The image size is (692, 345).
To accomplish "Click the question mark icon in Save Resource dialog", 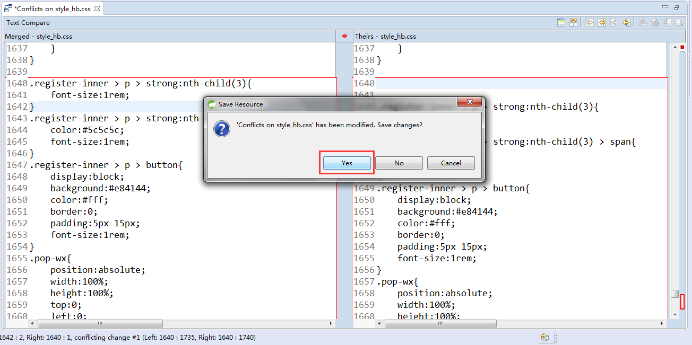I will [x=221, y=128].
